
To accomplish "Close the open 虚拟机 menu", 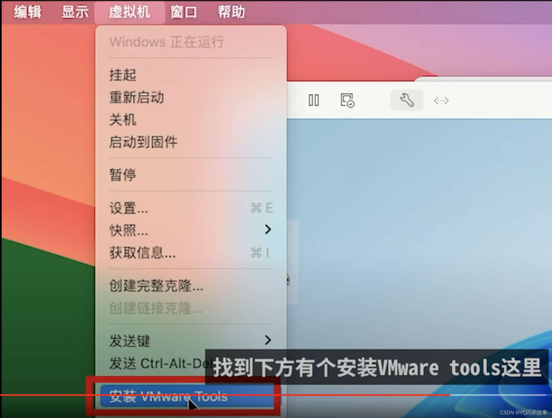I will click(130, 12).
